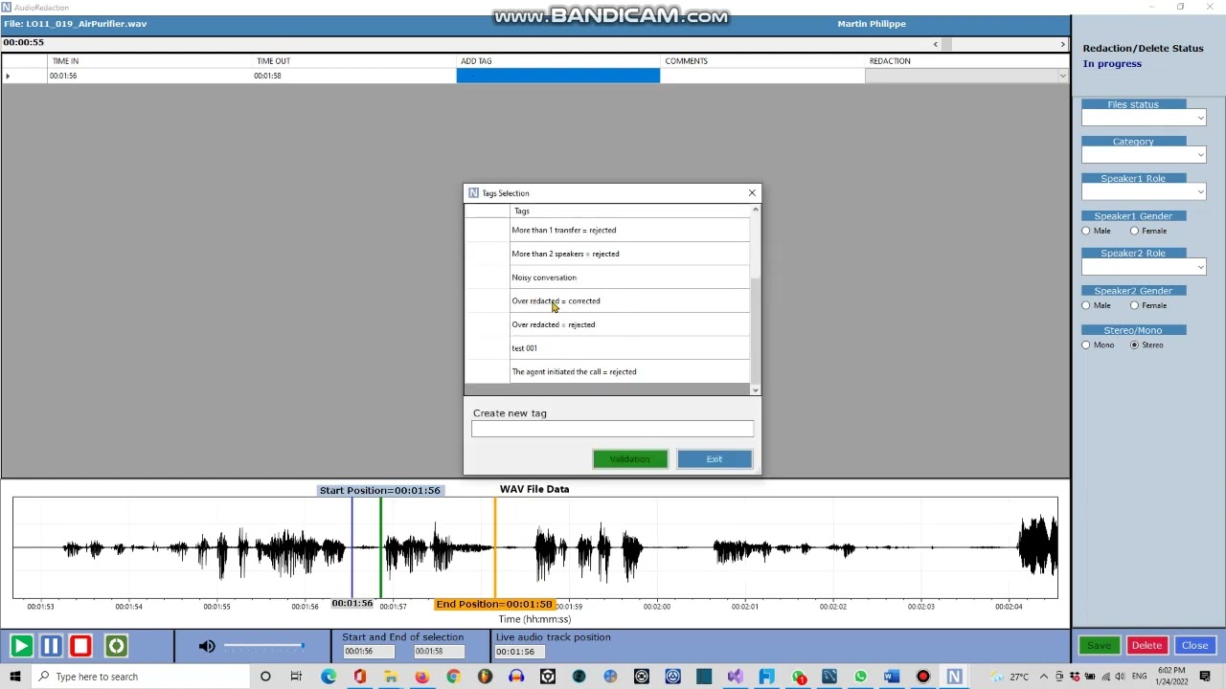The width and height of the screenshot is (1226, 689).
Task: Click the highlighted ADD TAG cell in row
Action: [x=557, y=76]
